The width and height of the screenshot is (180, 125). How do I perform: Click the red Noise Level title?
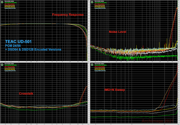click(118, 32)
